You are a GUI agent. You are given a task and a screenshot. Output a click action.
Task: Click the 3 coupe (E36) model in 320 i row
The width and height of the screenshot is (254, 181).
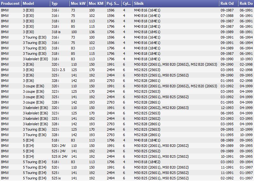pyautogui.click(x=34, y=86)
